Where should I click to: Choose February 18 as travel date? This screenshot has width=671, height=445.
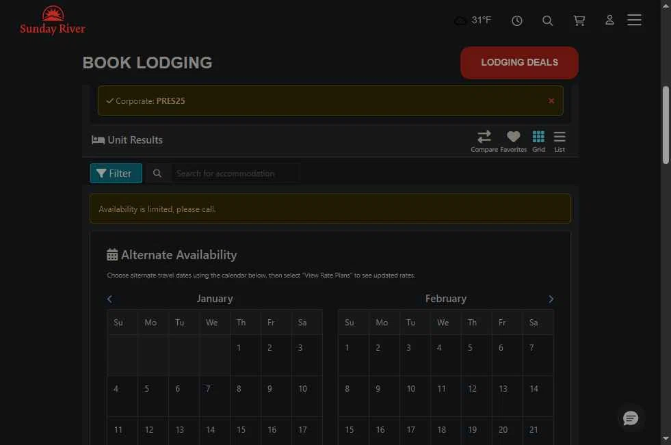coord(446,431)
